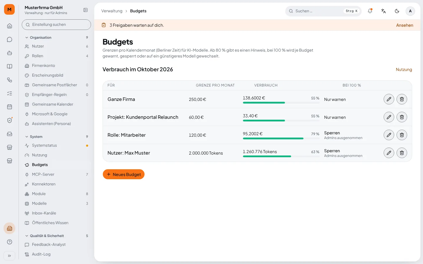Collapse the sidebar panel icon
This screenshot has height=264, width=423.
click(85, 10)
